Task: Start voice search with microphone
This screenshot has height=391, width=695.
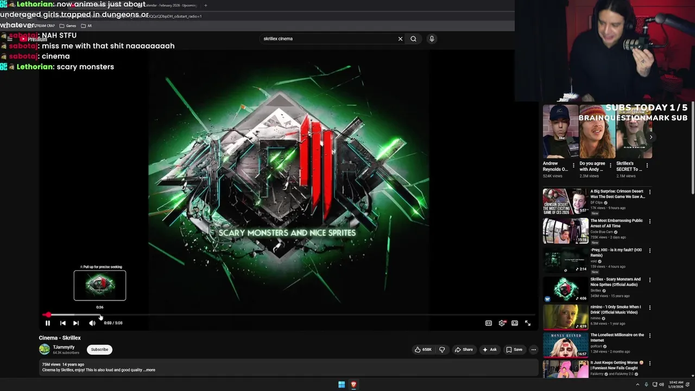Action: pyautogui.click(x=432, y=39)
